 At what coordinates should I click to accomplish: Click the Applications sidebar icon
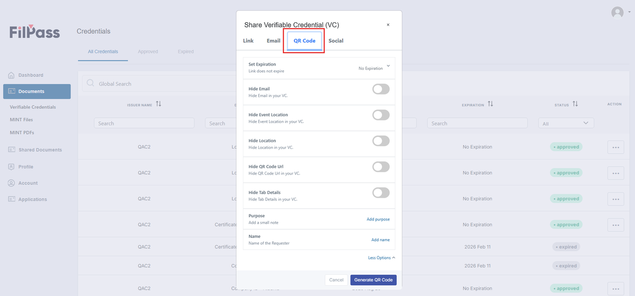(12, 199)
